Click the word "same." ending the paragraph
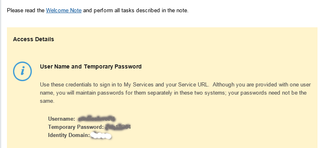 [x=47, y=101]
